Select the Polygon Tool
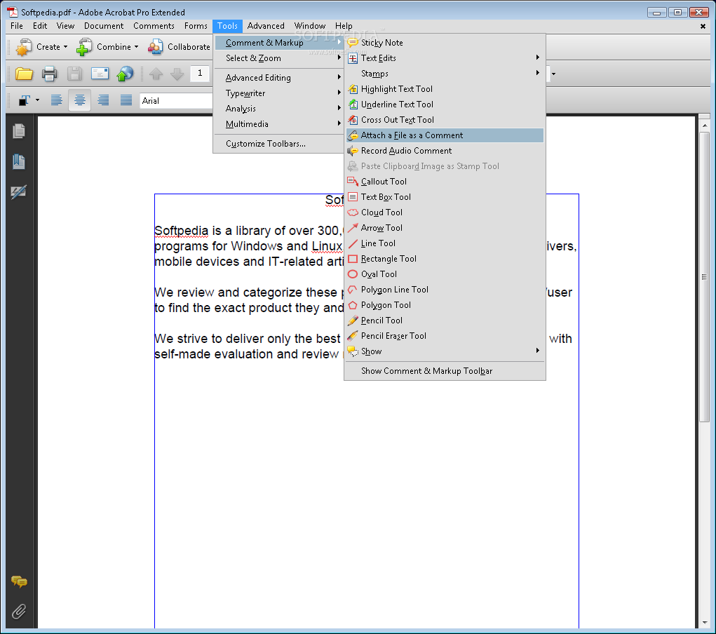 (x=445, y=305)
